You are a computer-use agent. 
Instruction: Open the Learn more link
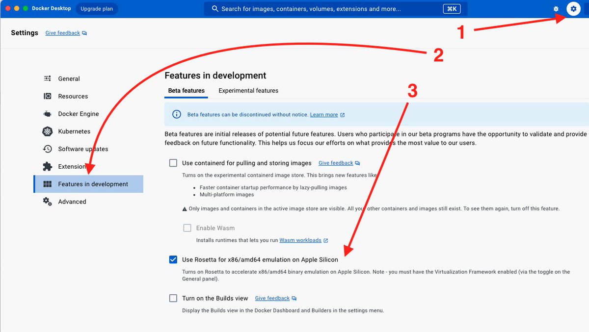click(324, 115)
